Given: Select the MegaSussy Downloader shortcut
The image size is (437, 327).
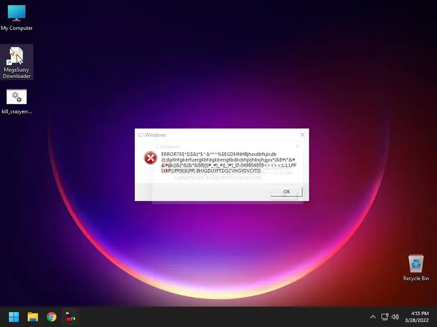Looking at the screenshot, I should (x=17, y=62).
